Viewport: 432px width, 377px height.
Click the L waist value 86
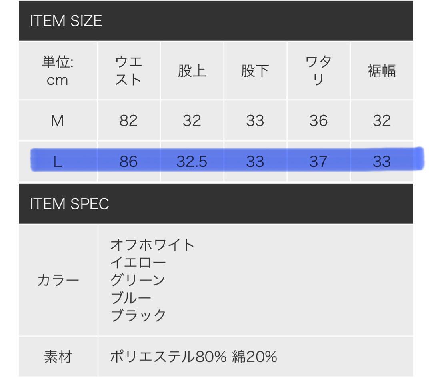coord(128,162)
